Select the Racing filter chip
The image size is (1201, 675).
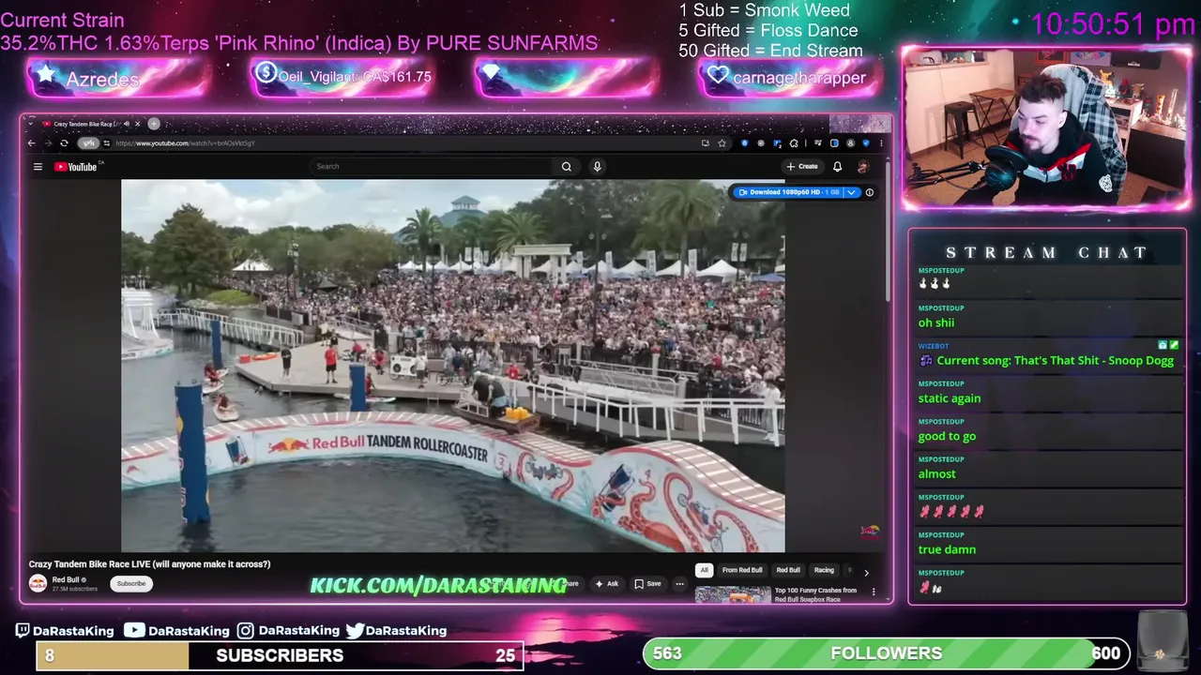tap(824, 570)
